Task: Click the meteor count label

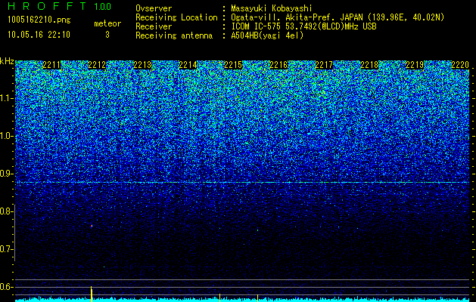Action: [x=107, y=23]
